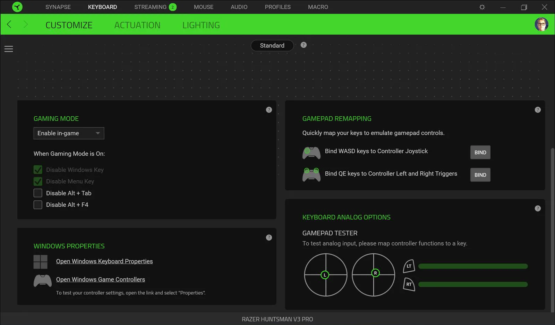The height and width of the screenshot is (325, 555).
Task: Open the Streaming tab
Action: point(150,7)
